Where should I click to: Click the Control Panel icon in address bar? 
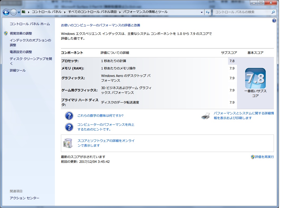23,12
